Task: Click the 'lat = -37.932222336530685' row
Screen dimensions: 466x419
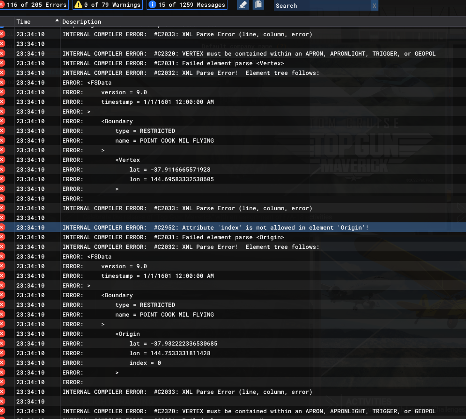Action: (x=233, y=344)
